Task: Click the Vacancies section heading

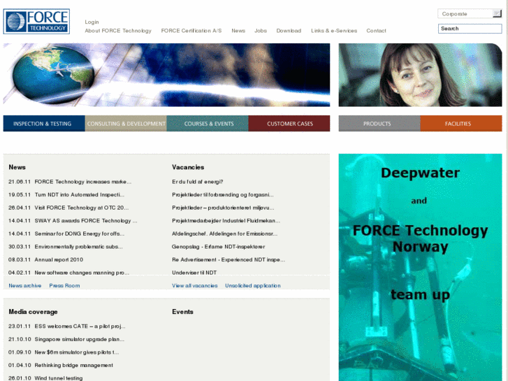Action: click(188, 167)
